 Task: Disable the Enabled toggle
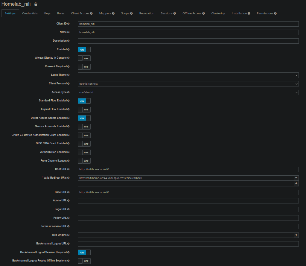[84, 50]
